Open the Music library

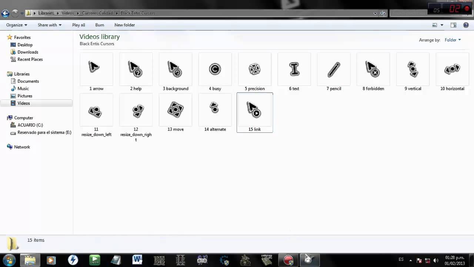tap(23, 89)
